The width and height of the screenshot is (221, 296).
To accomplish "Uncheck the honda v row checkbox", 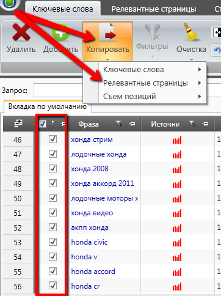I will click(x=53, y=257).
